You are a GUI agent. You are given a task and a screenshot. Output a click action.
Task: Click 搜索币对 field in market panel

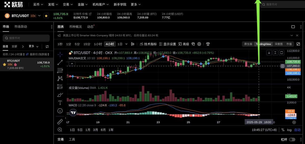pyautogui.click(x=26, y=38)
